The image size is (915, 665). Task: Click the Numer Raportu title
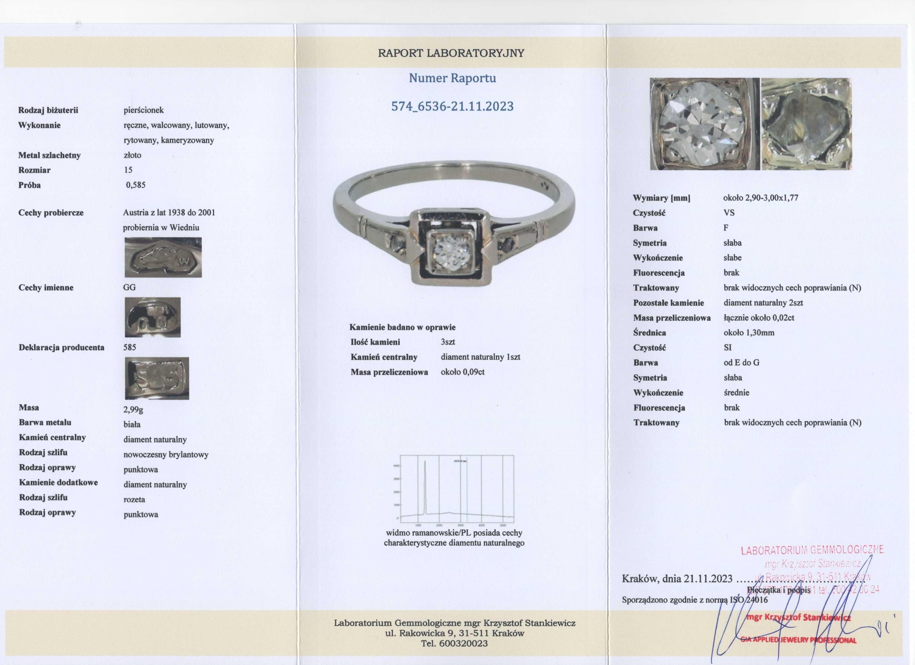click(x=452, y=78)
